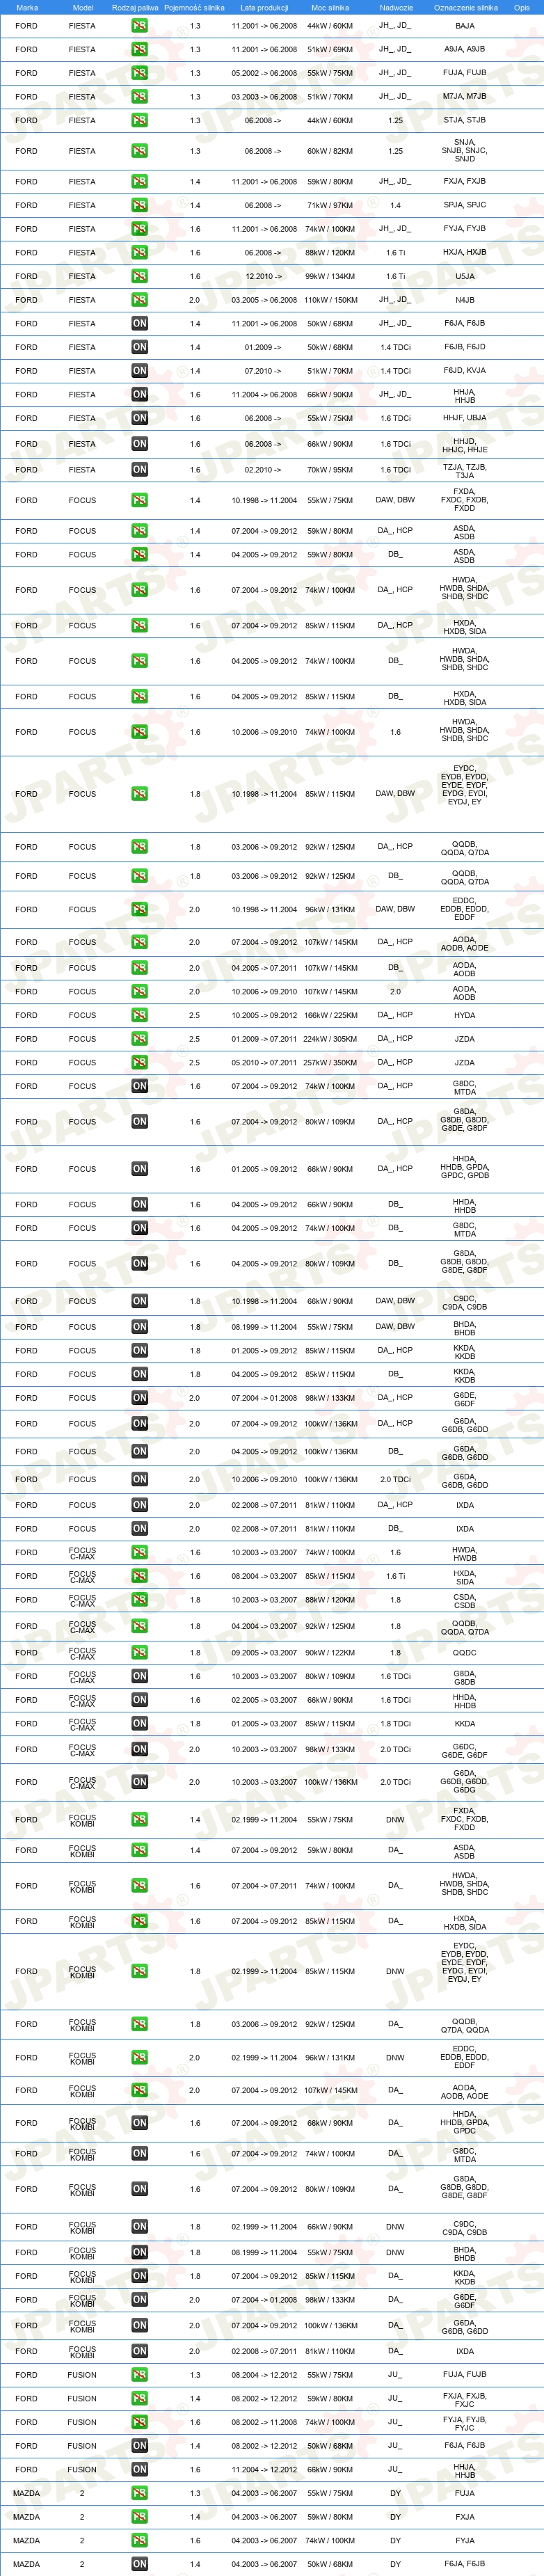The height and width of the screenshot is (2576, 544).
Task: Click the Nadwozie column header
Action: pyautogui.click(x=396, y=7)
